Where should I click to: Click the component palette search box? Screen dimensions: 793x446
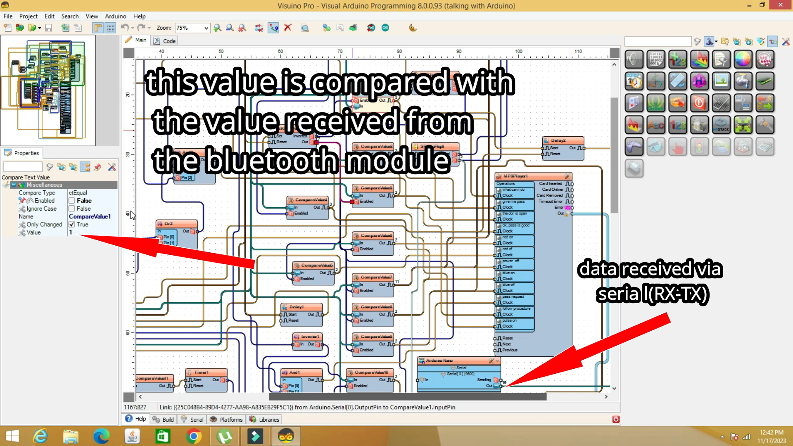tap(658, 41)
